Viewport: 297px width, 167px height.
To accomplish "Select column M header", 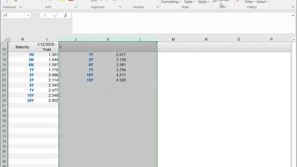I will [x=173, y=39].
